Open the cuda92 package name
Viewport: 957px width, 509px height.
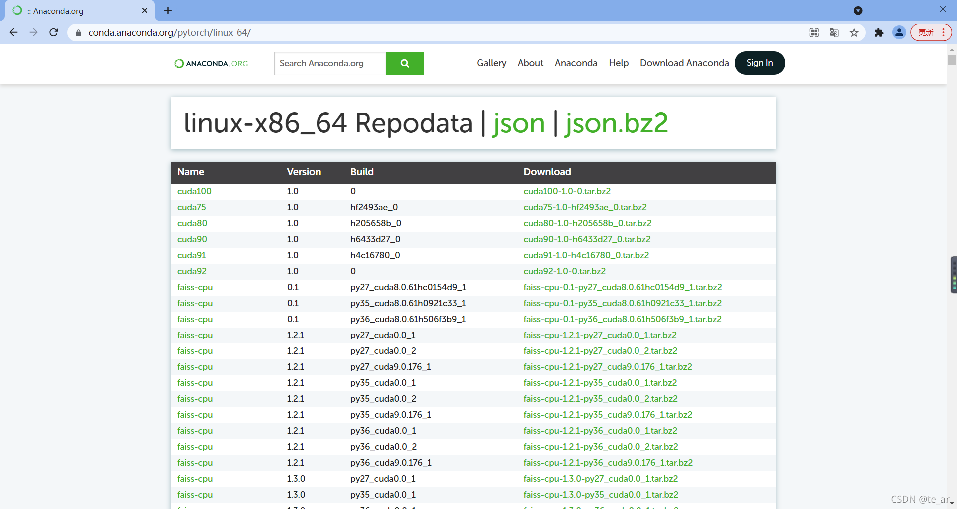click(192, 271)
